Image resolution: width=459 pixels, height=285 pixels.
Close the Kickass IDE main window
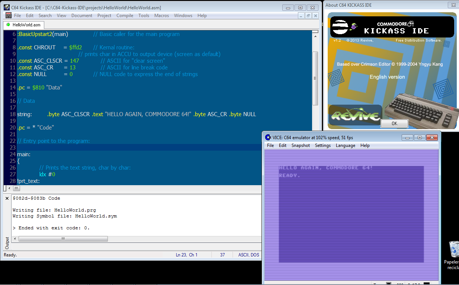click(313, 7)
